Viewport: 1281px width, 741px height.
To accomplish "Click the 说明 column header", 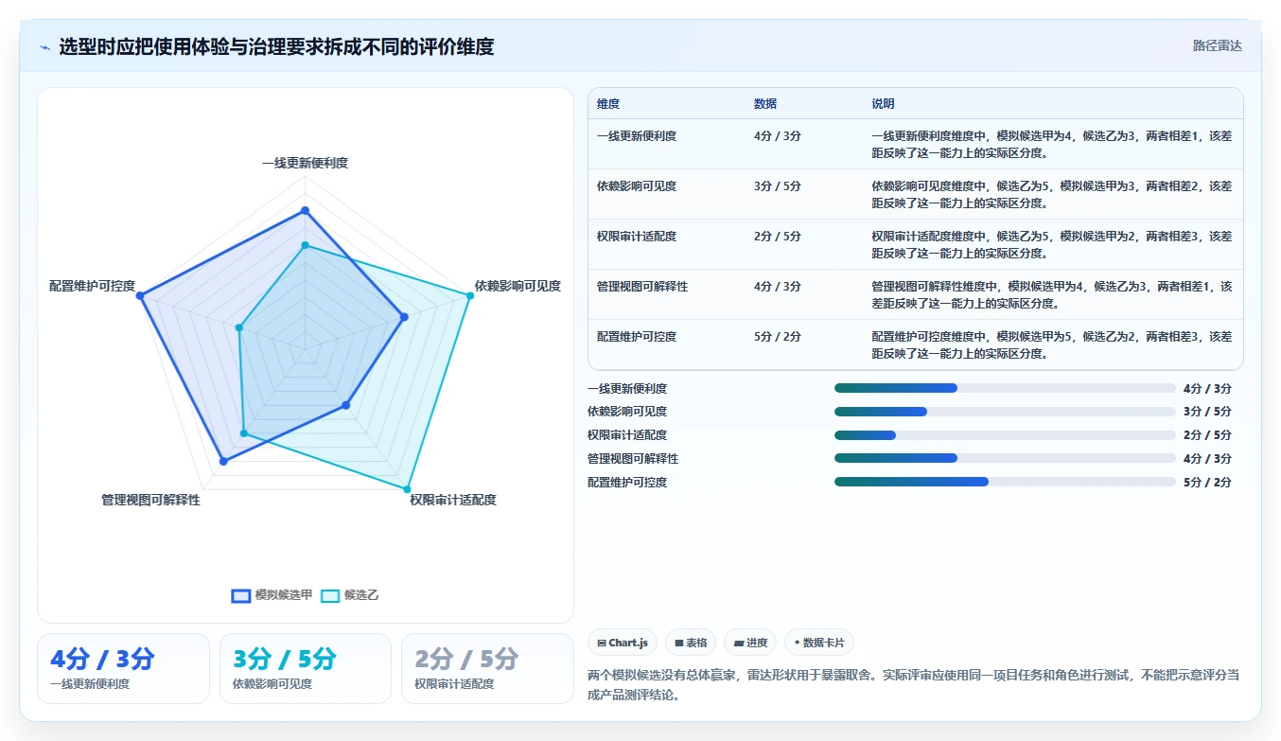I will 883,104.
